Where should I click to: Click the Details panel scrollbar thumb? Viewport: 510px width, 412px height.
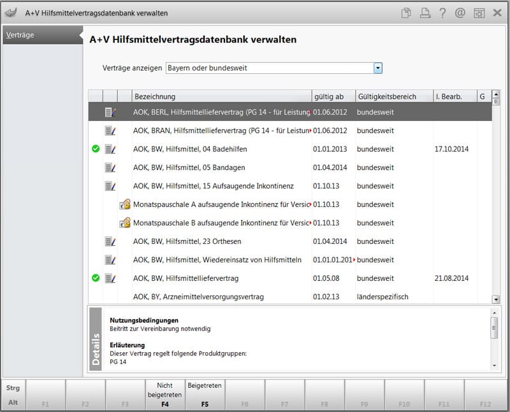[495, 328]
